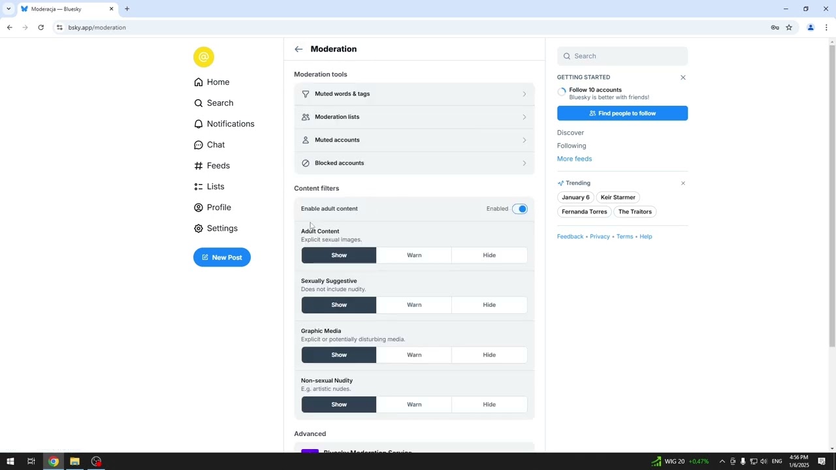Viewport: 836px width, 470px height.
Task: Open Windows Start menu
Action: point(10,462)
